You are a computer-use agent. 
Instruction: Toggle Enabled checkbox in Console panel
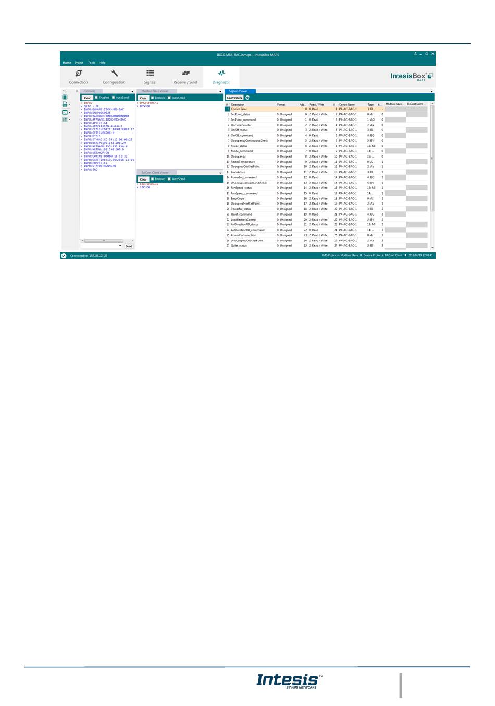point(96,98)
